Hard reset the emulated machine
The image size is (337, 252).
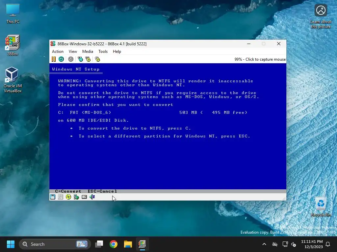[61, 59]
